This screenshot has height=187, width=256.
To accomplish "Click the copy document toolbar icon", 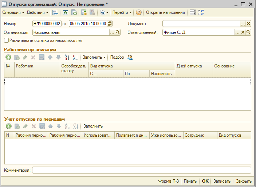I will 74,12.
